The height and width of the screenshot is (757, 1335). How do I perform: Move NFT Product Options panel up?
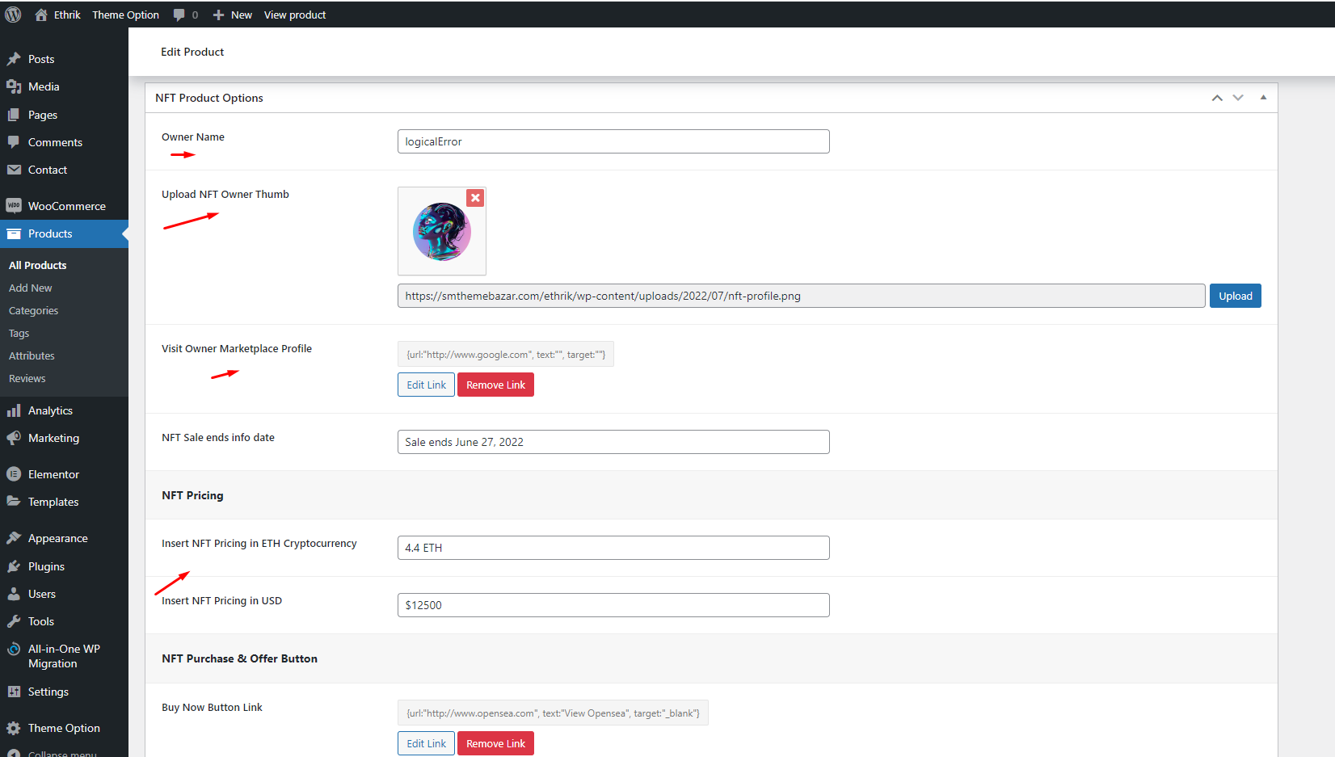(1217, 98)
